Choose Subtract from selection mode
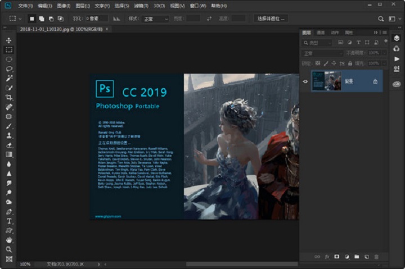Viewport: 405px width, 269px height. pyautogui.click(x=51, y=19)
